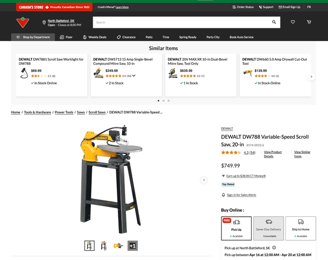
Task: Click the Email Sign Up envelope icon
Action: coord(280,7)
